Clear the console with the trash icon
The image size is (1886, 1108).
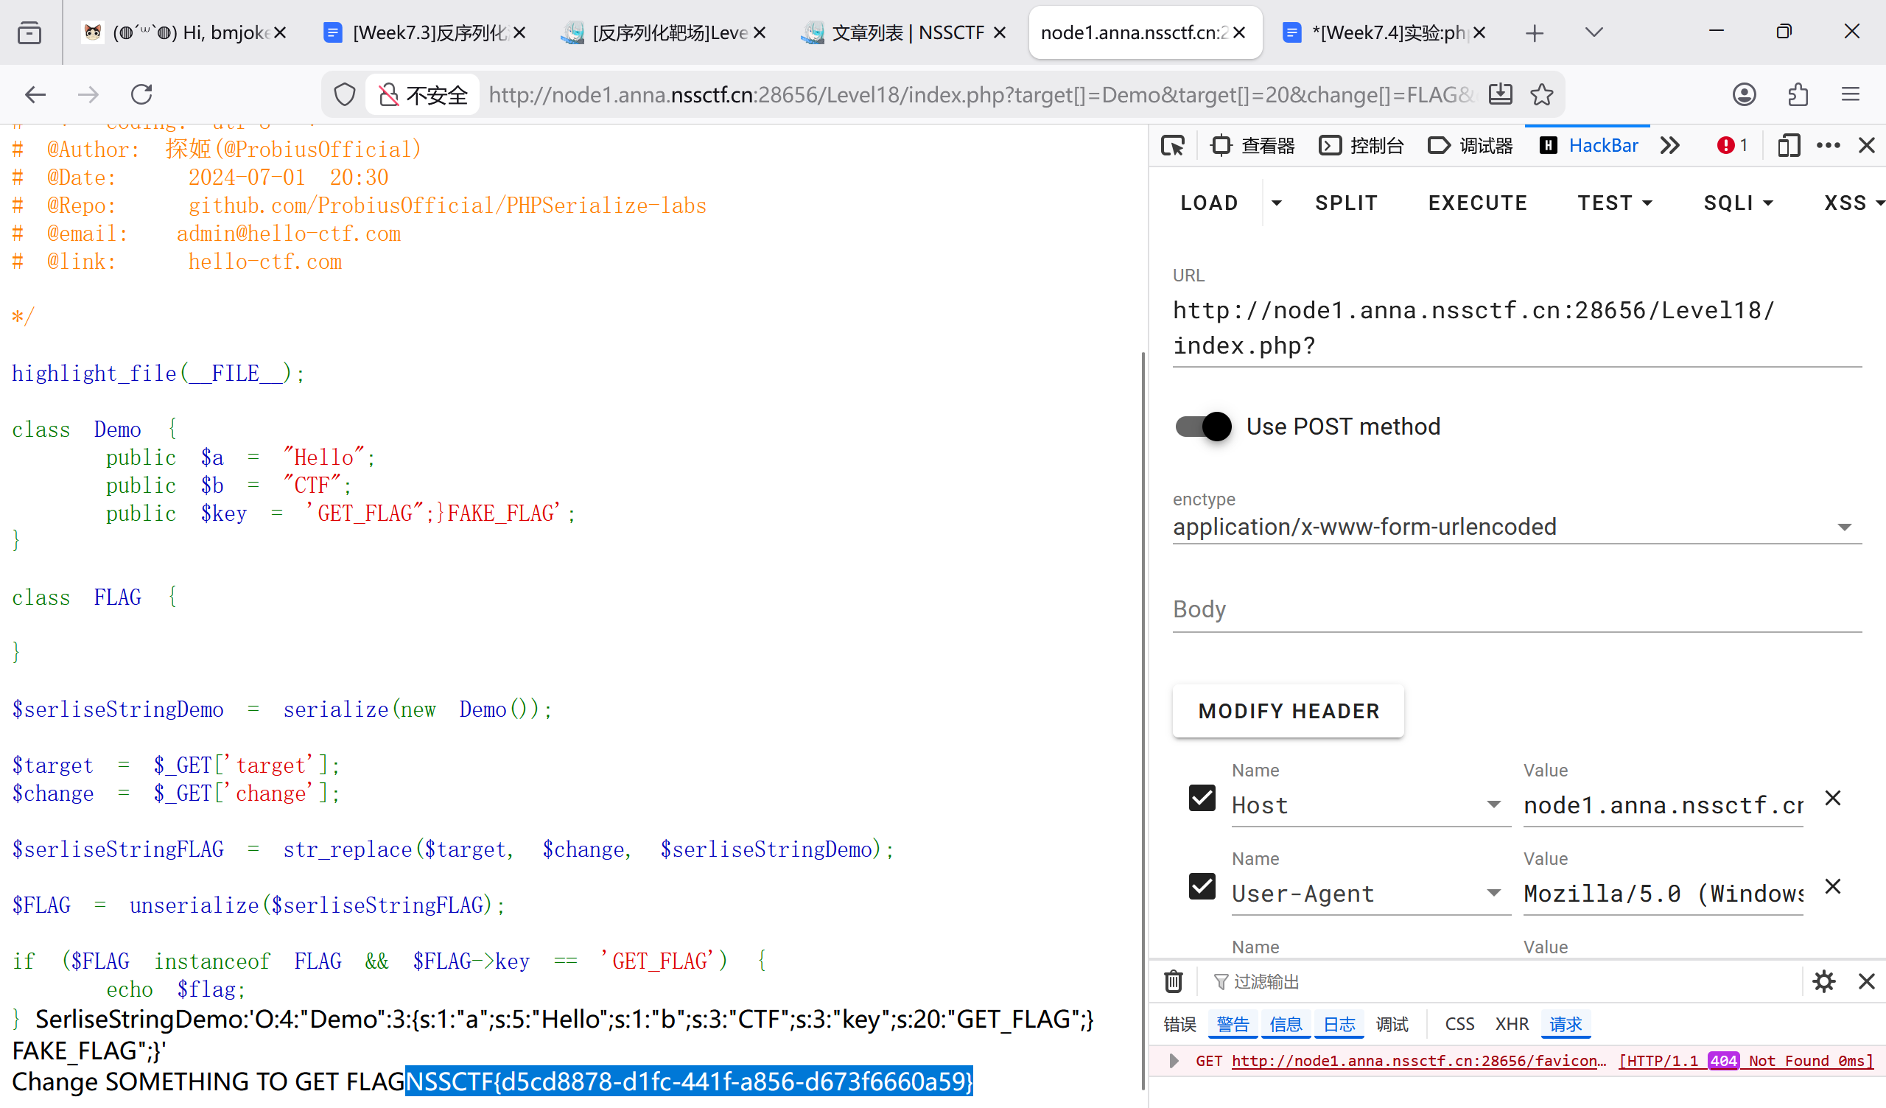(1173, 981)
